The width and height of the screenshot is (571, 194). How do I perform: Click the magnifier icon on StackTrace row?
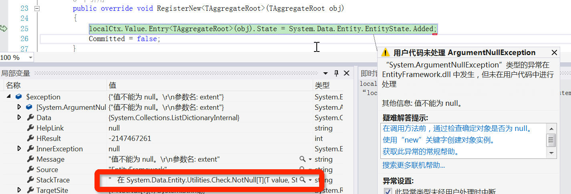(303, 180)
